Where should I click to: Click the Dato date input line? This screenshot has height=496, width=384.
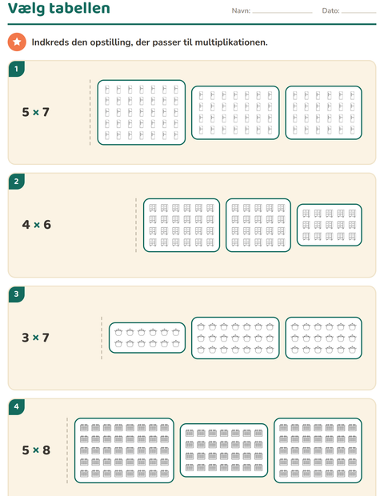click(358, 11)
